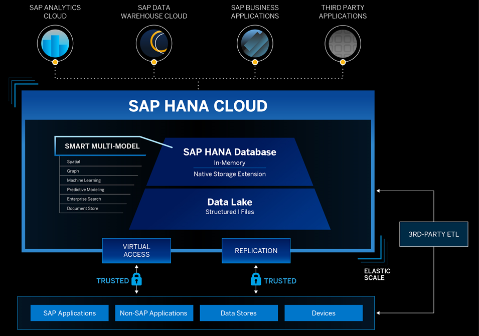Click the TRUSTED label under Virtual Access
Image resolution: width=479 pixels, height=336 pixels.
[113, 281]
